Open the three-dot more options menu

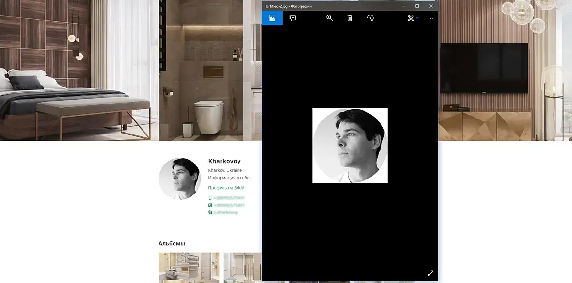[430, 18]
